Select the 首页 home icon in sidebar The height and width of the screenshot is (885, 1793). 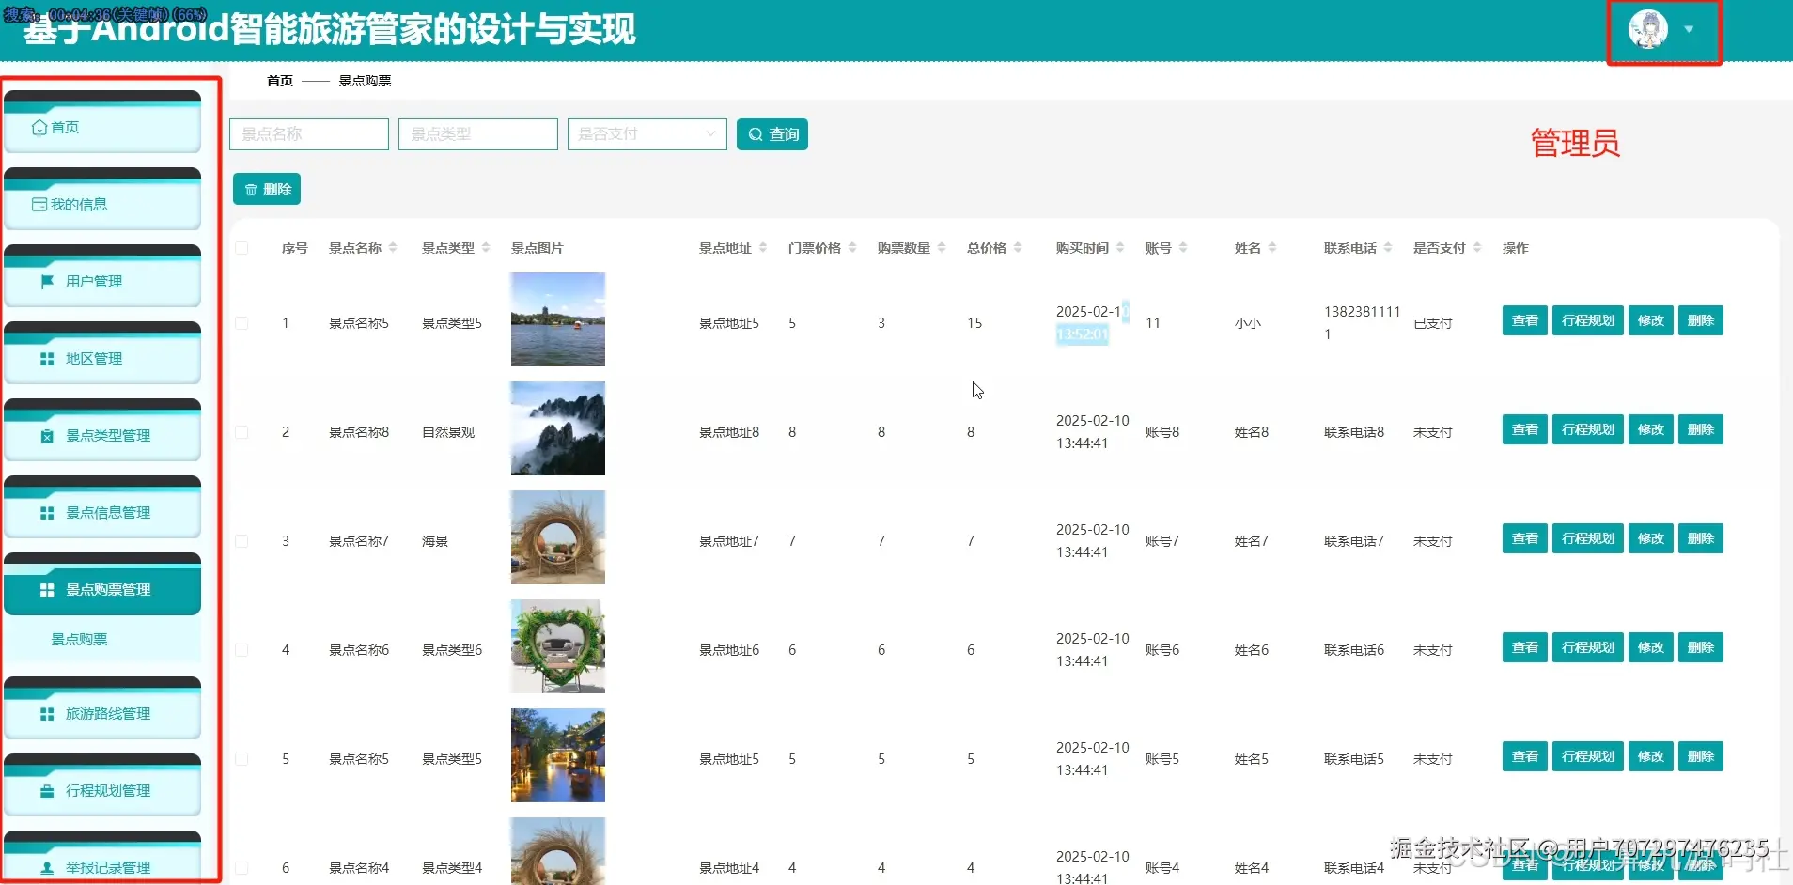coord(39,127)
